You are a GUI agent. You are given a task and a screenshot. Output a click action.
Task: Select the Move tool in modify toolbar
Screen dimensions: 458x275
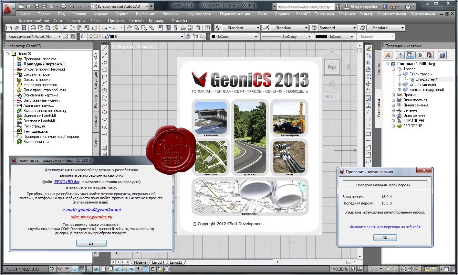click(x=368, y=84)
